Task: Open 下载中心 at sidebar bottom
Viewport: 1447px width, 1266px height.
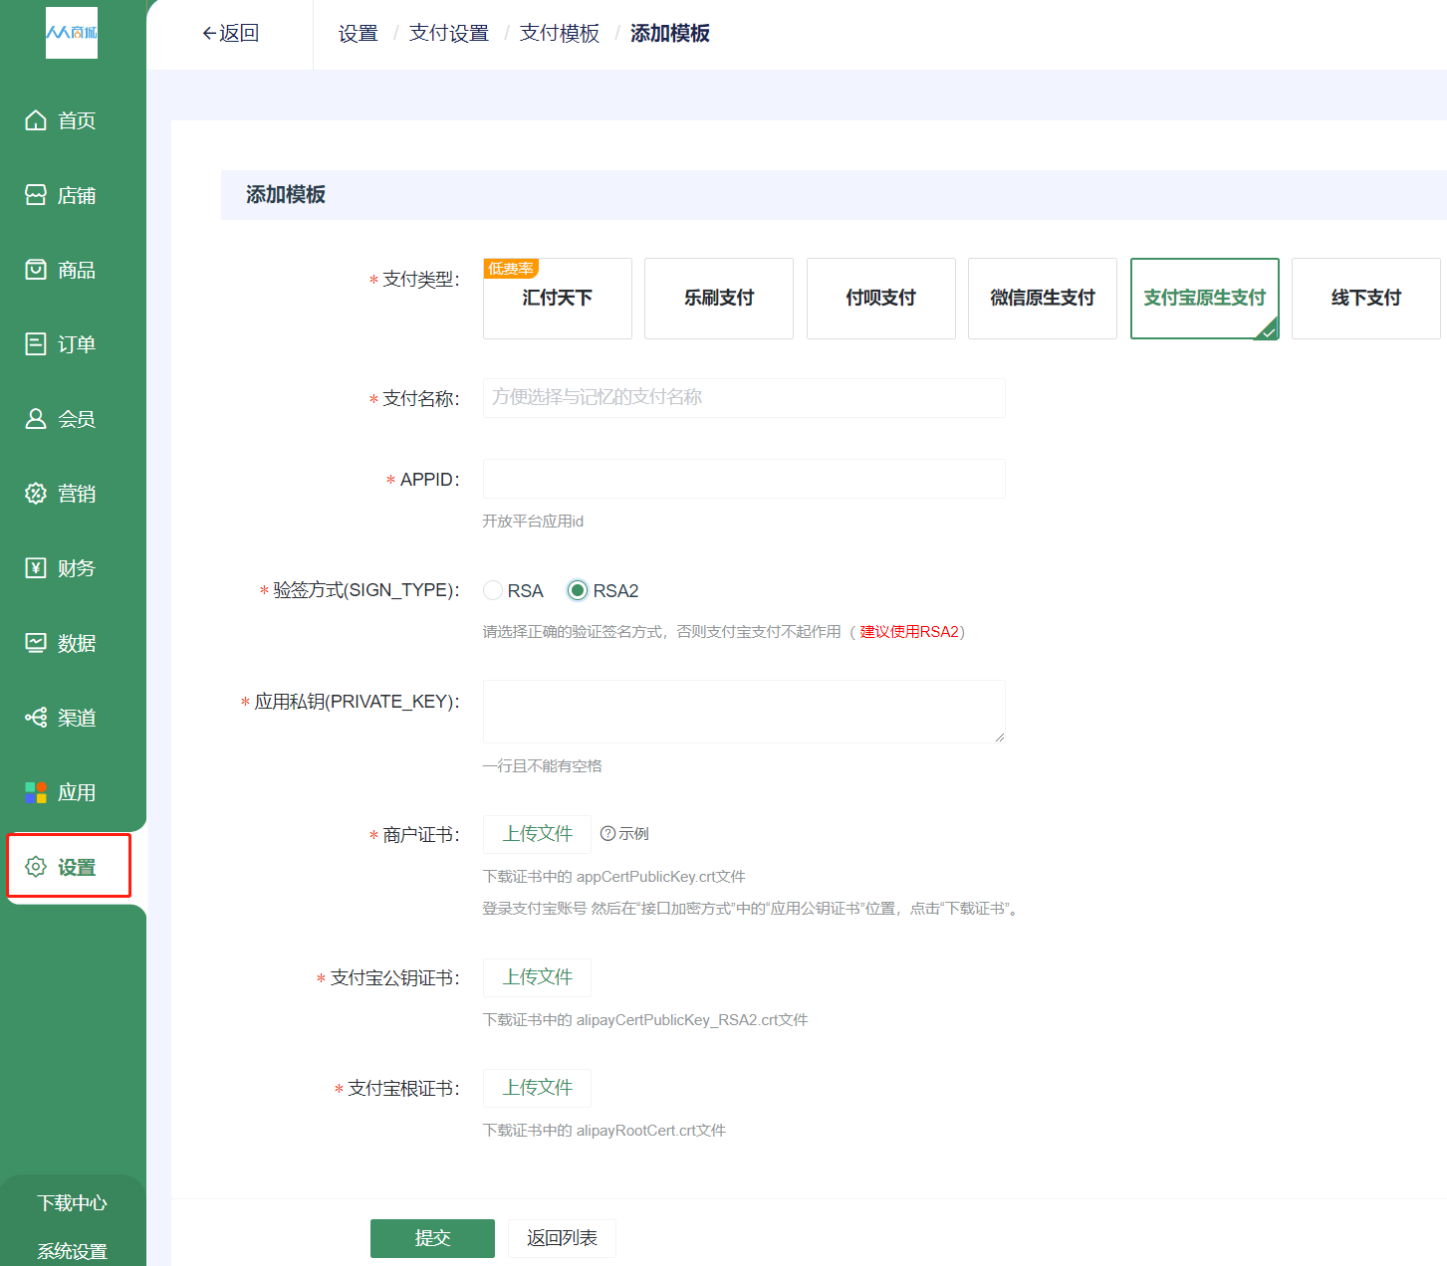Action: (x=72, y=1203)
